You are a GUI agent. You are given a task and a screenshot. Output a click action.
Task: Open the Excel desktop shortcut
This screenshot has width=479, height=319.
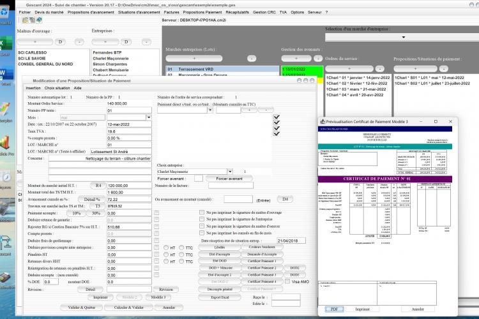[5, 46]
